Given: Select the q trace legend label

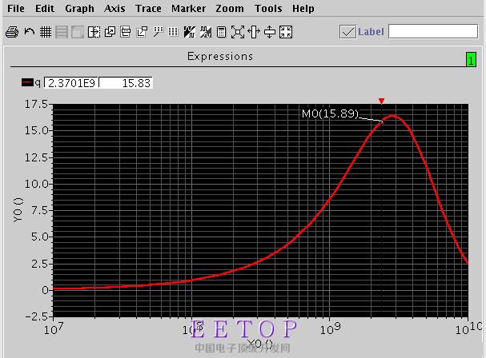Looking at the screenshot, I should click(38, 83).
